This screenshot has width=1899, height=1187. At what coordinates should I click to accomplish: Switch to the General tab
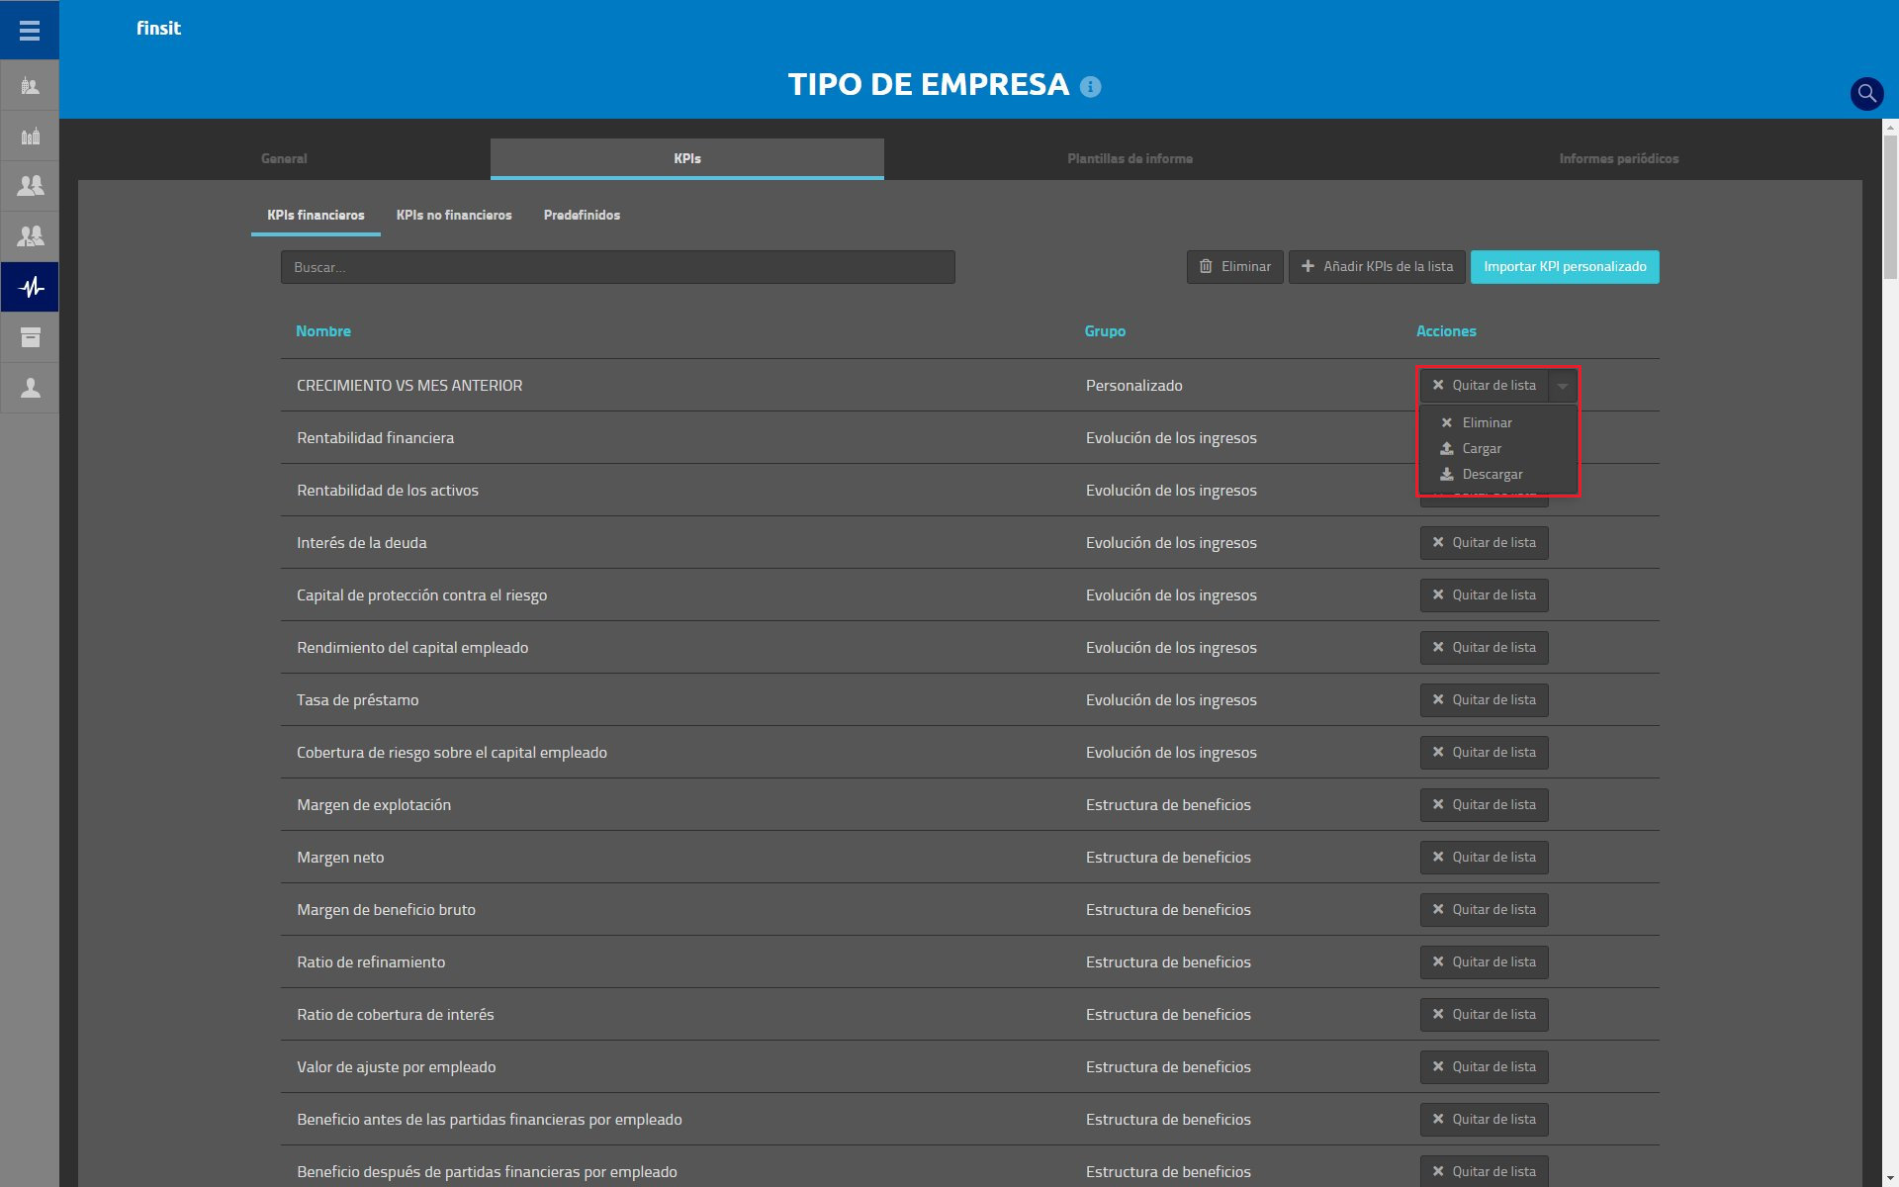[x=284, y=158]
